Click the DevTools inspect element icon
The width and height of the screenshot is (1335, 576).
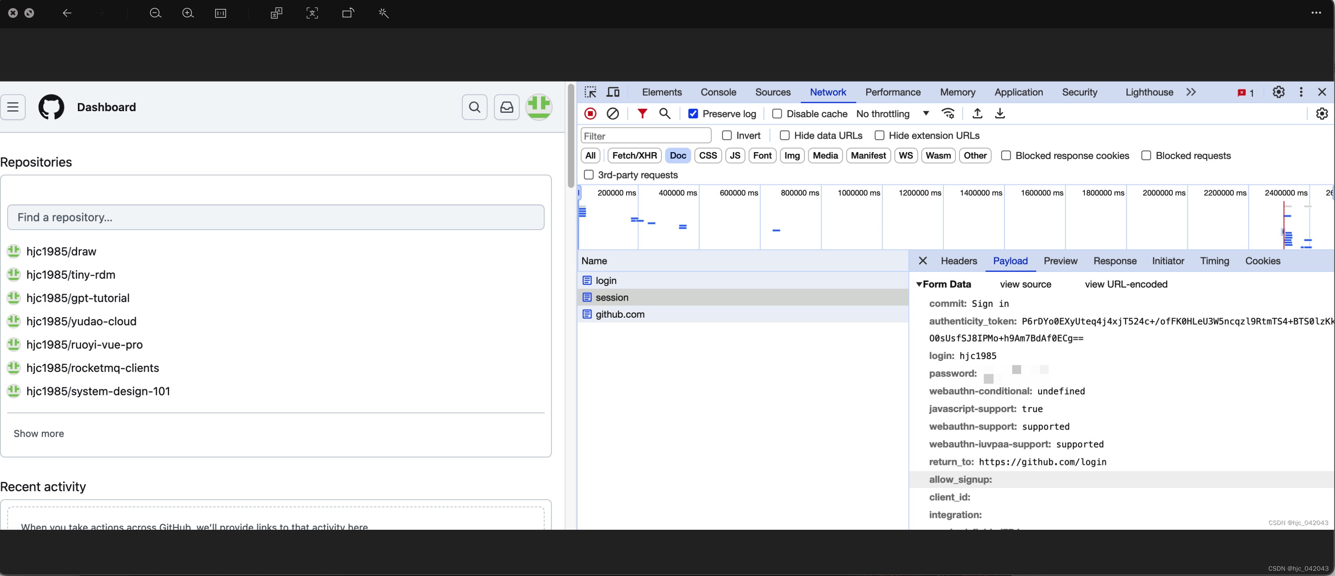click(590, 92)
